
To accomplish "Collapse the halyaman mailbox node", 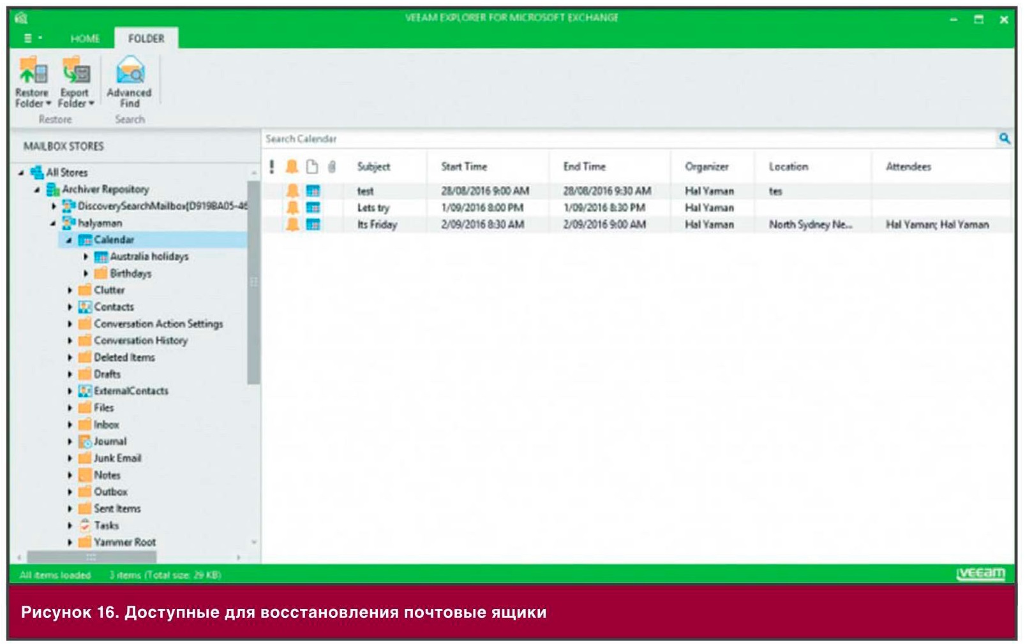I will [x=53, y=223].
